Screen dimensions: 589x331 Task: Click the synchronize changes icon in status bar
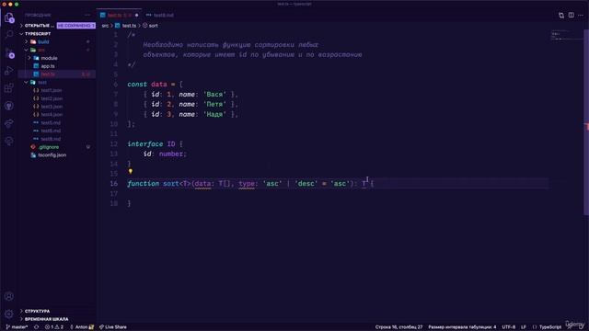(x=37, y=327)
